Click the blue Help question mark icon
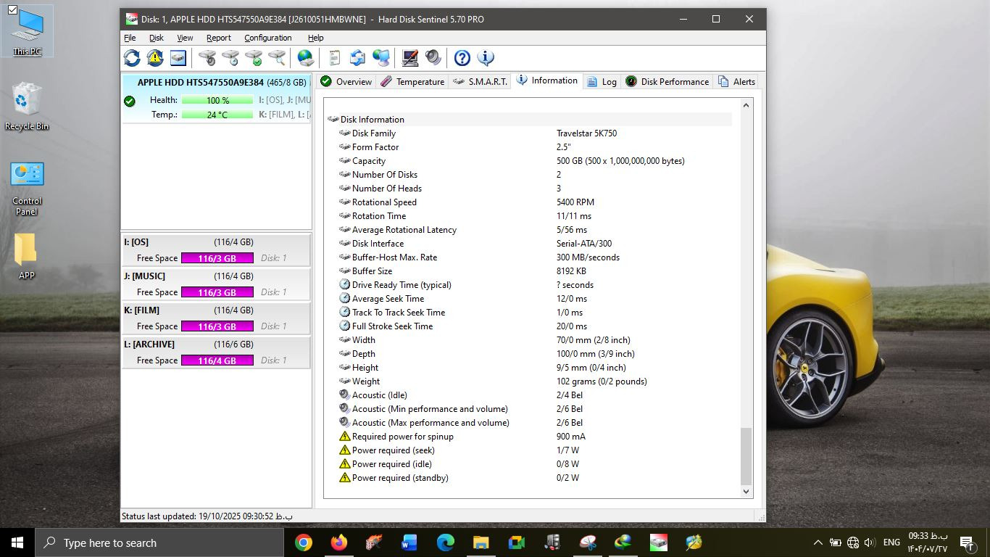The height and width of the screenshot is (557, 990). (x=462, y=58)
